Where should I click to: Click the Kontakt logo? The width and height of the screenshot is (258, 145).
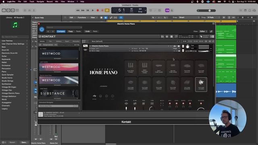pyautogui.click(x=47, y=37)
